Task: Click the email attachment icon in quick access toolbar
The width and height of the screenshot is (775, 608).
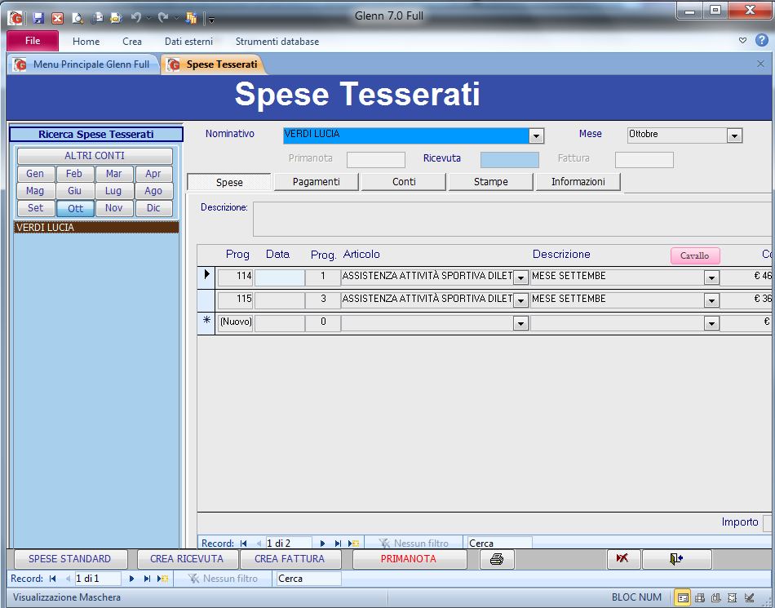Action: 97,18
